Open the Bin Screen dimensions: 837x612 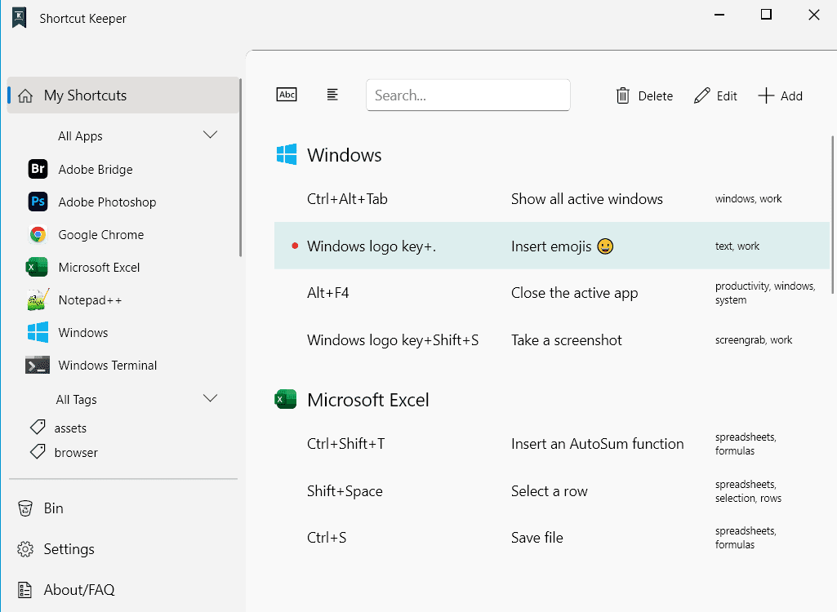(51, 508)
